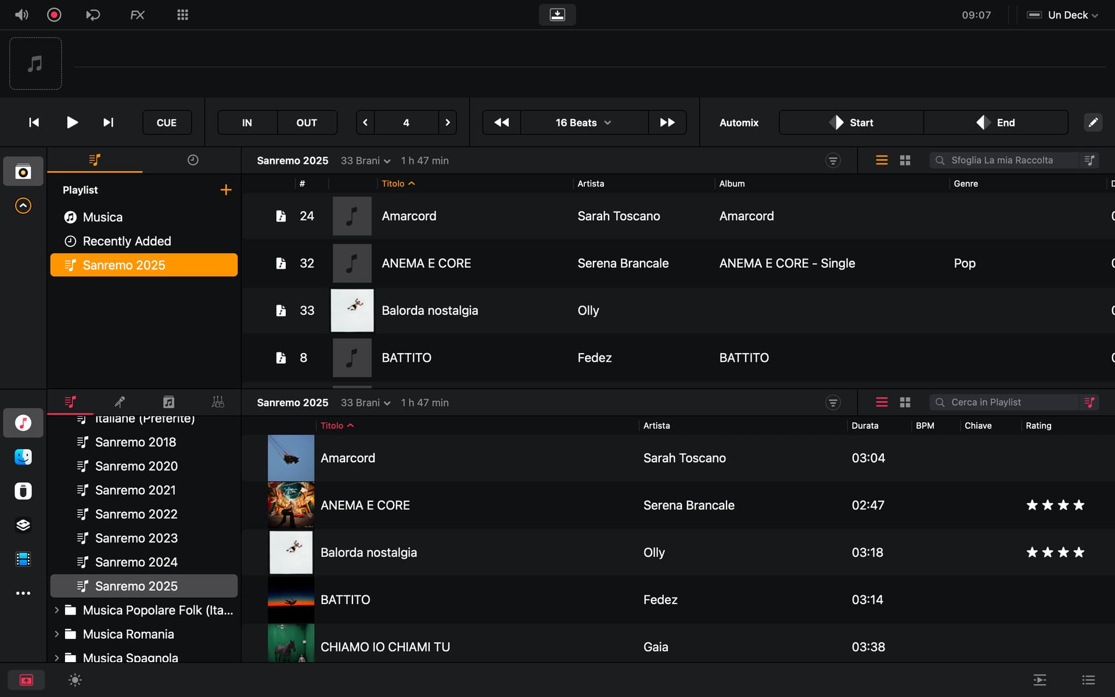The width and height of the screenshot is (1115, 697).
Task: Open the sampler grid icon
Action: (182, 15)
